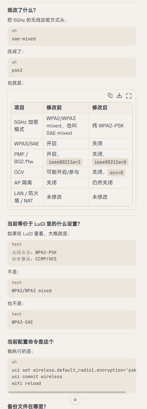Screen dimensions: 147x409
Task: Select the psk2 code block
Action: tap(72, 68)
